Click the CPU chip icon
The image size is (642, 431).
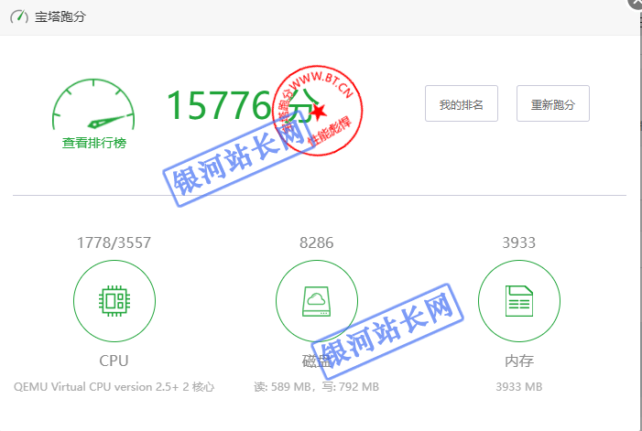(114, 301)
